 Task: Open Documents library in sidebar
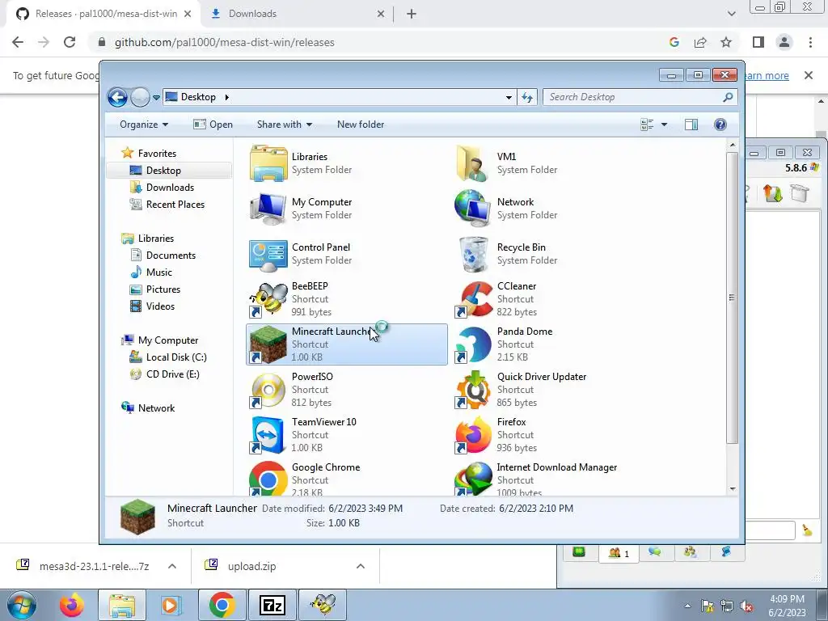pyautogui.click(x=171, y=256)
